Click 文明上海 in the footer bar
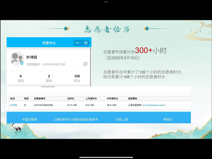Viewport: 212px width, 159px height. [x=122, y=119]
